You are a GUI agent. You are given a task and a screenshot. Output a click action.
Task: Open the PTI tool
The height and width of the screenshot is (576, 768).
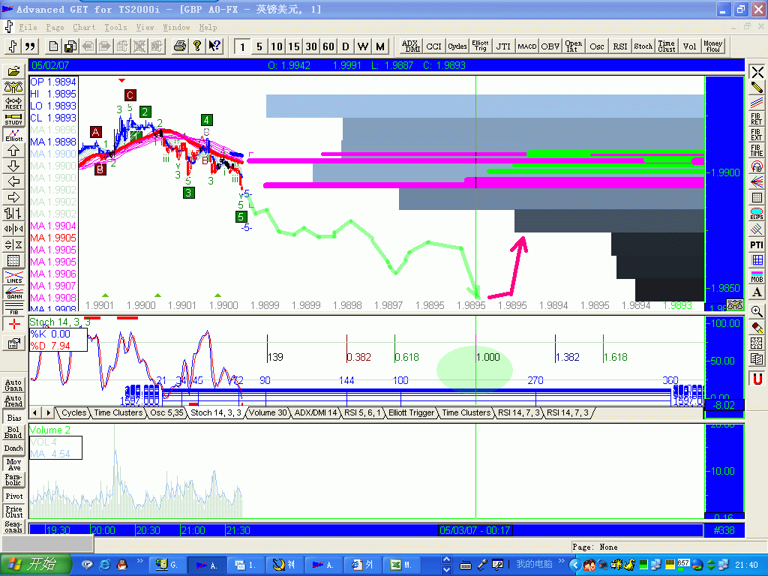click(x=757, y=244)
